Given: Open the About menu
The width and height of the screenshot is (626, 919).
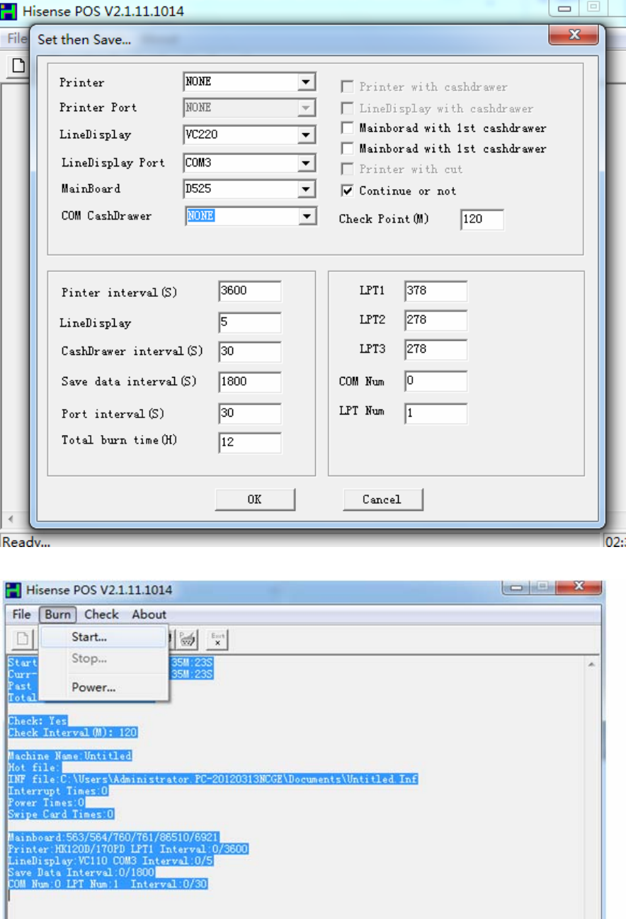Looking at the screenshot, I should [x=149, y=614].
